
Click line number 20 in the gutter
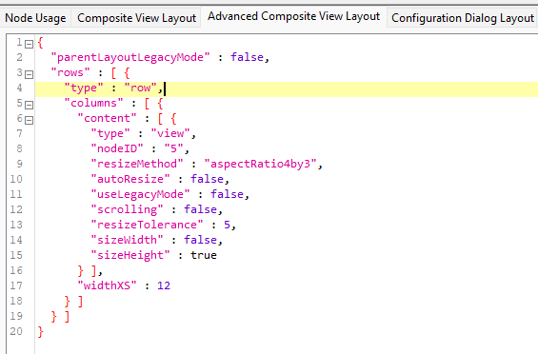pos(16,331)
